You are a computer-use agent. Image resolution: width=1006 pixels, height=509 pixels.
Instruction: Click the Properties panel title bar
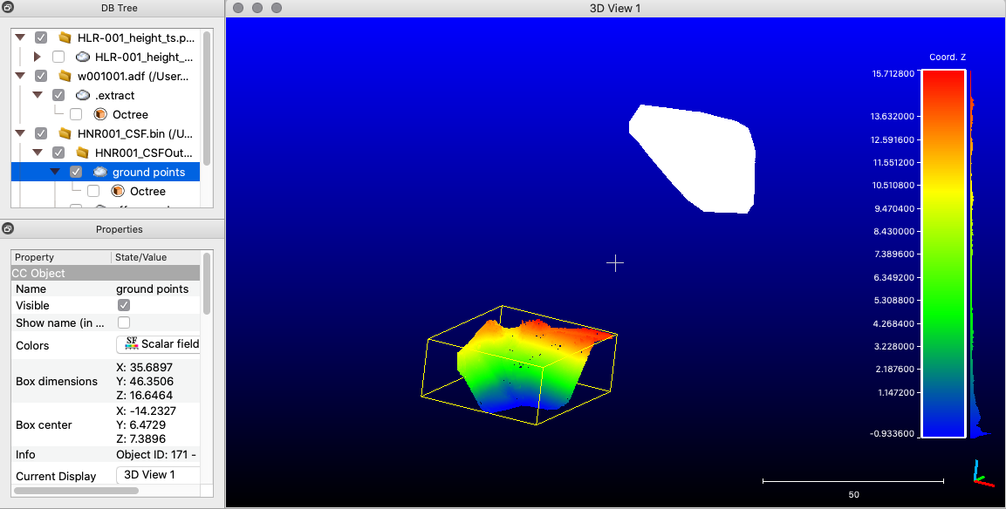tap(120, 229)
